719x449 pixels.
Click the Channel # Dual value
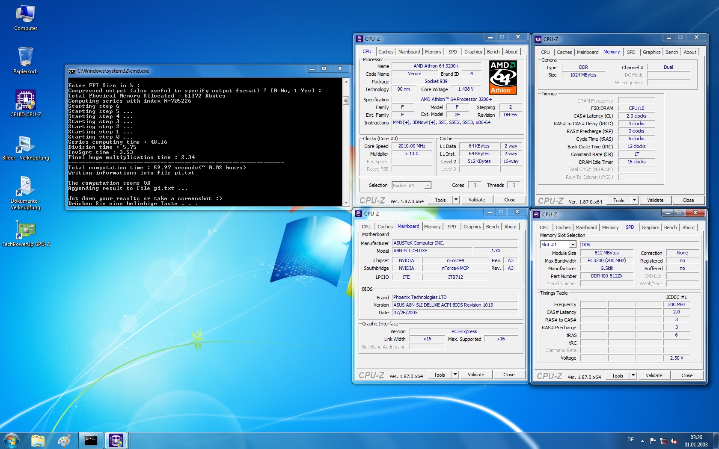pyautogui.click(x=668, y=67)
